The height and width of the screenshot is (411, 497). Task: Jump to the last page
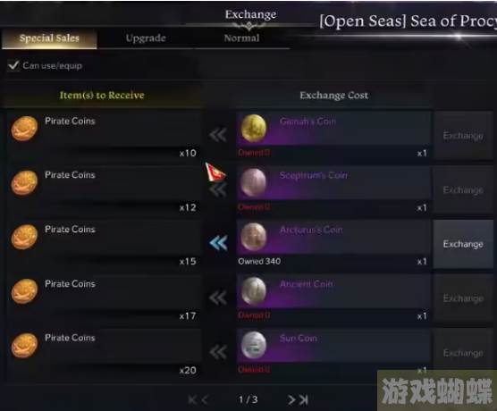[x=304, y=400]
